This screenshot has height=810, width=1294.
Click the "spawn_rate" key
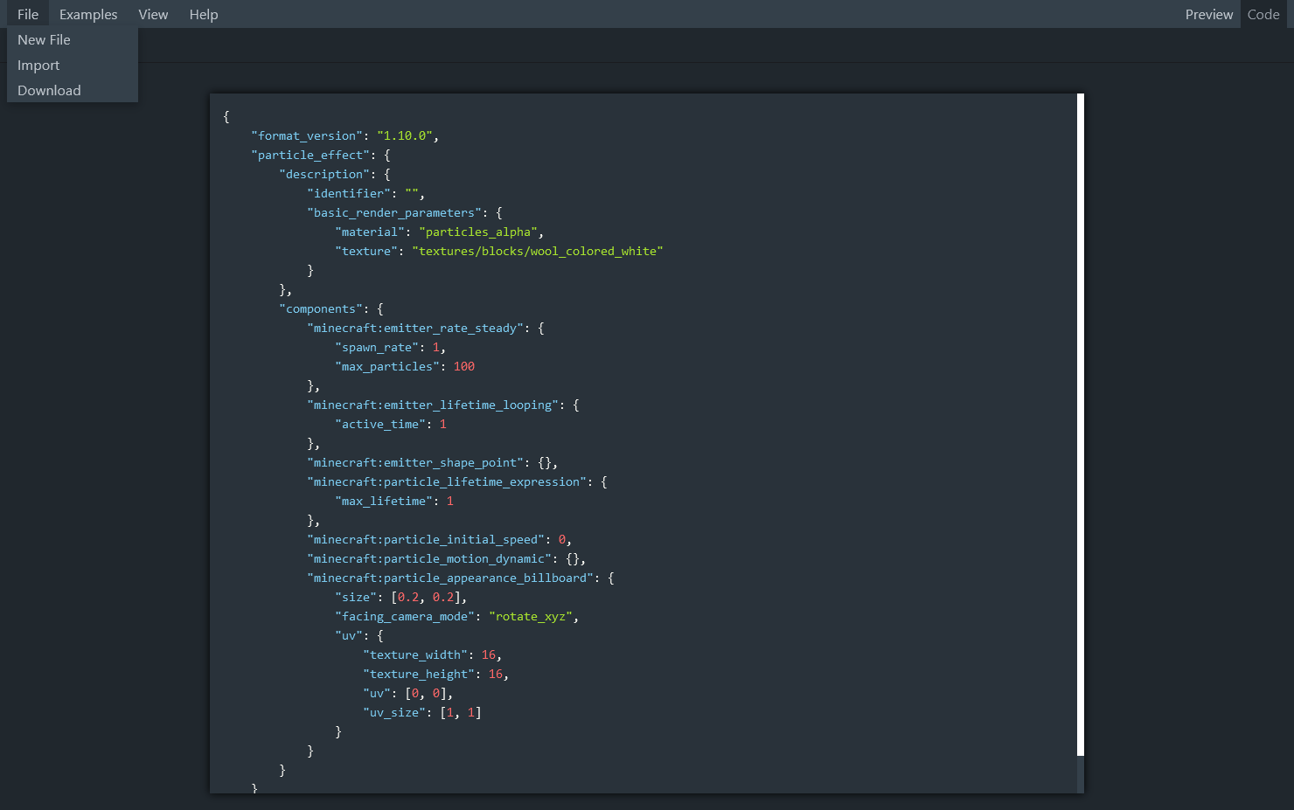(377, 347)
